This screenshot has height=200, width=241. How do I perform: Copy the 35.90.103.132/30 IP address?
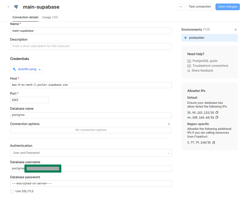(217, 113)
